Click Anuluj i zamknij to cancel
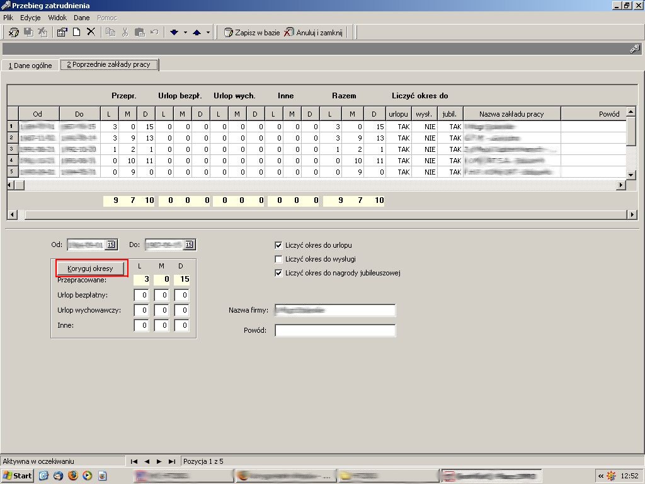The width and height of the screenshot is (645, 484). 314,32
